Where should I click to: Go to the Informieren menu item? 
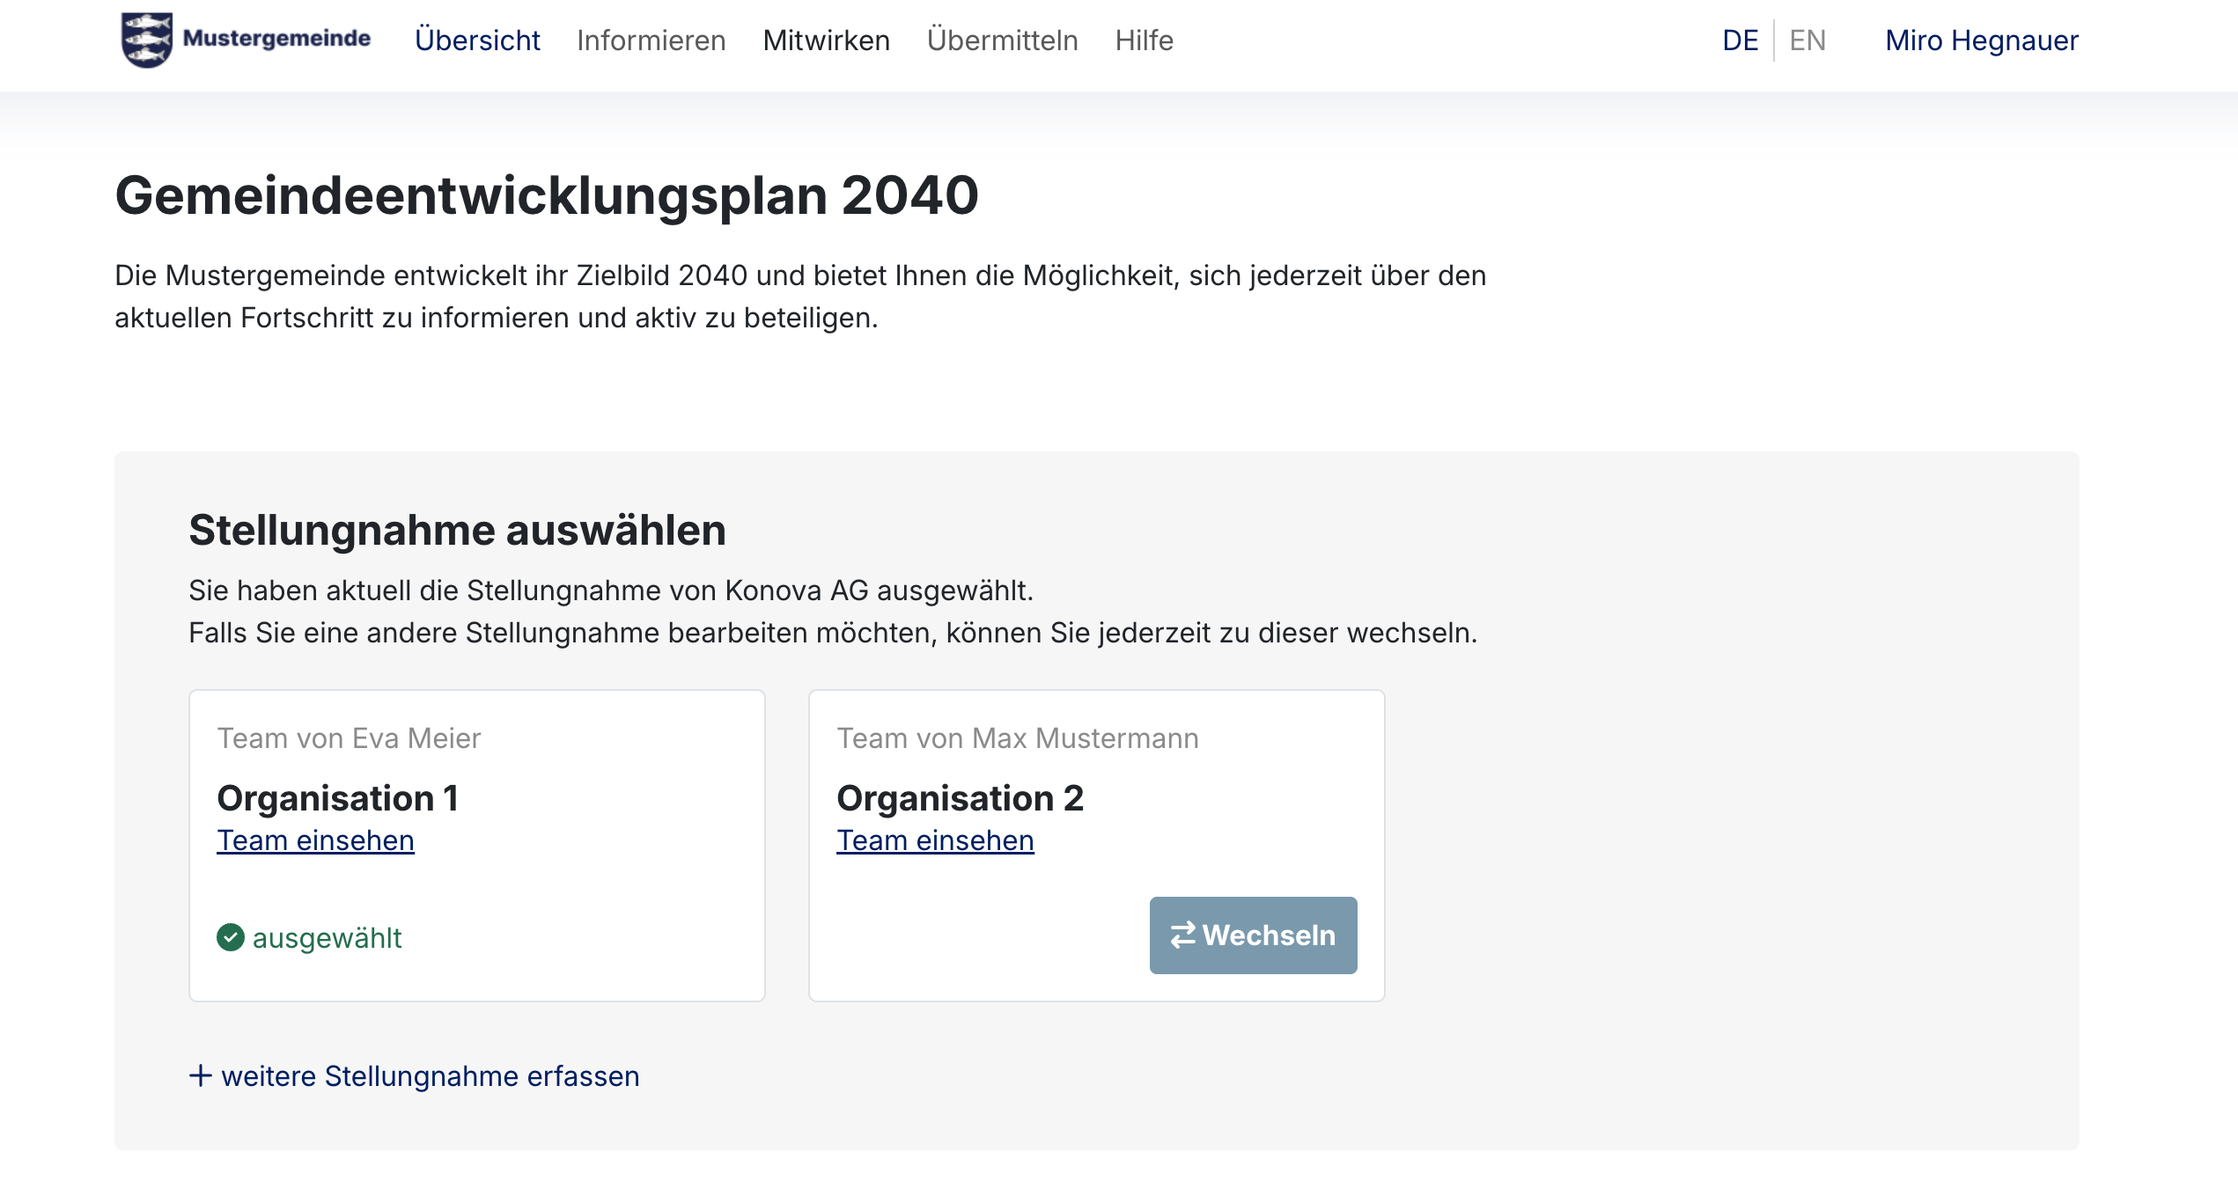pos(651,40)
